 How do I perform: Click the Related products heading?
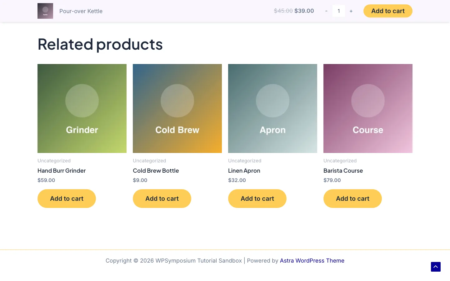click(100, 44)
